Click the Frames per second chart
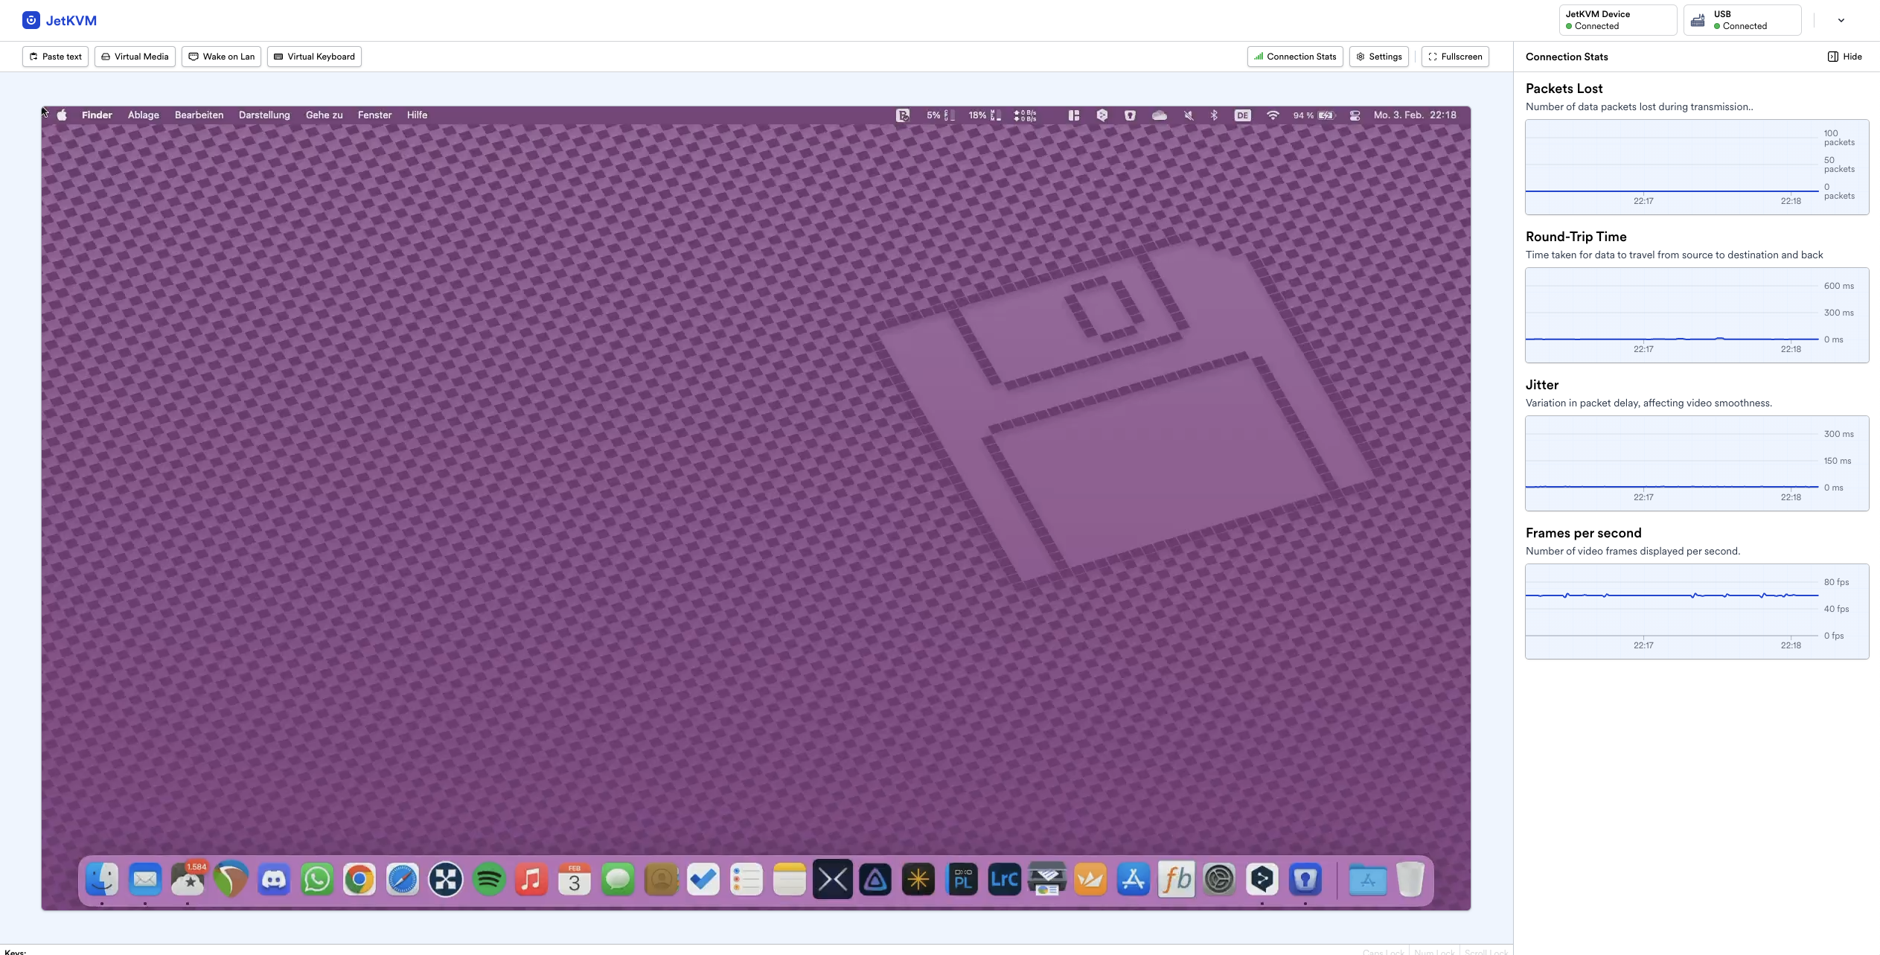 point(1672,610)
